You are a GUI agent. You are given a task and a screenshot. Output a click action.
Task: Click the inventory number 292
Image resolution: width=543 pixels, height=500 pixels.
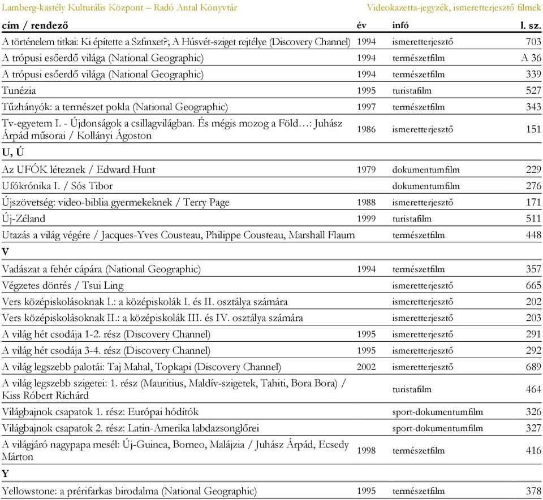tap(533, 351)
